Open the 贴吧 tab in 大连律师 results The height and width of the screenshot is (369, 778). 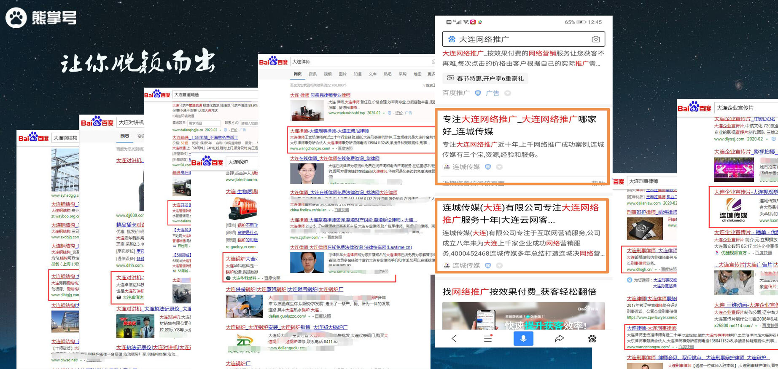[388, 74]
